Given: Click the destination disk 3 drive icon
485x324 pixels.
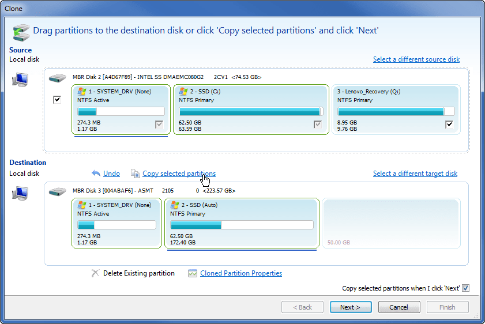Looking at the screenshot, I should [58, 191].
